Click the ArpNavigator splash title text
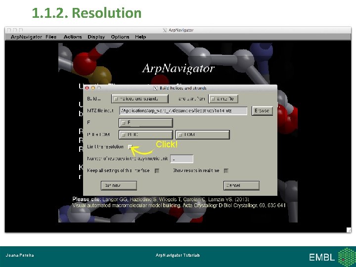 [178, 68]
